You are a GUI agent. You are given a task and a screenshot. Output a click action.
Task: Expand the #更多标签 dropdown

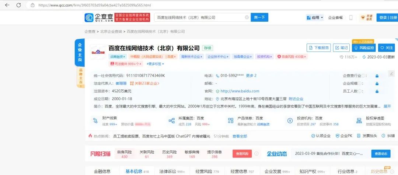(156, 64)
